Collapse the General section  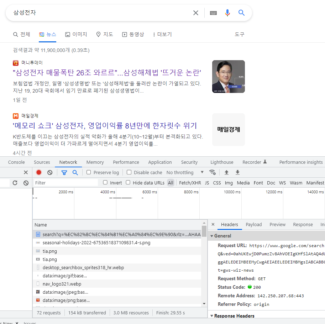(x=211, y=236)
